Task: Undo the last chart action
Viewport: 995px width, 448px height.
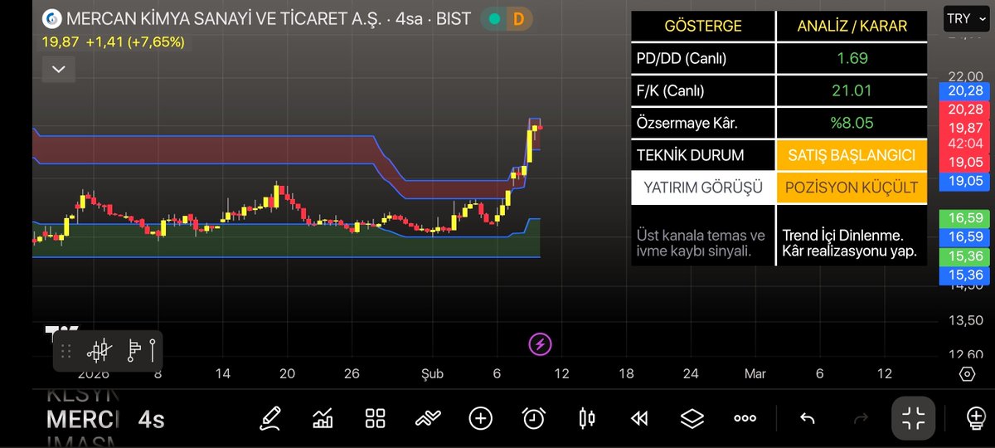Action: (x=807, y=419)
